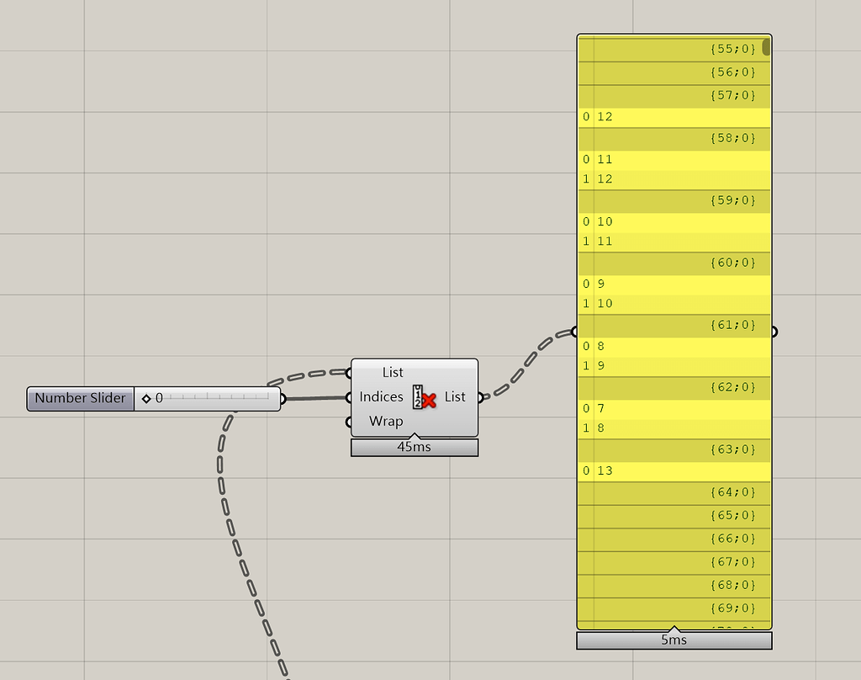
Task: Click the yellow panel's input port
Action: 575,330
